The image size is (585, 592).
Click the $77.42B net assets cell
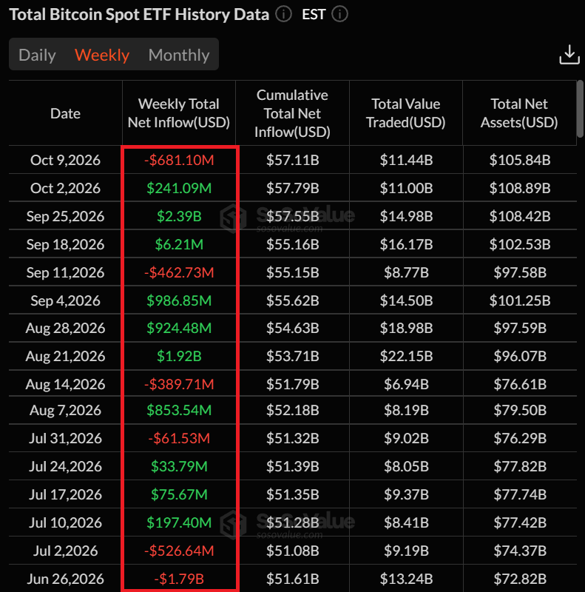coord(520,522)
